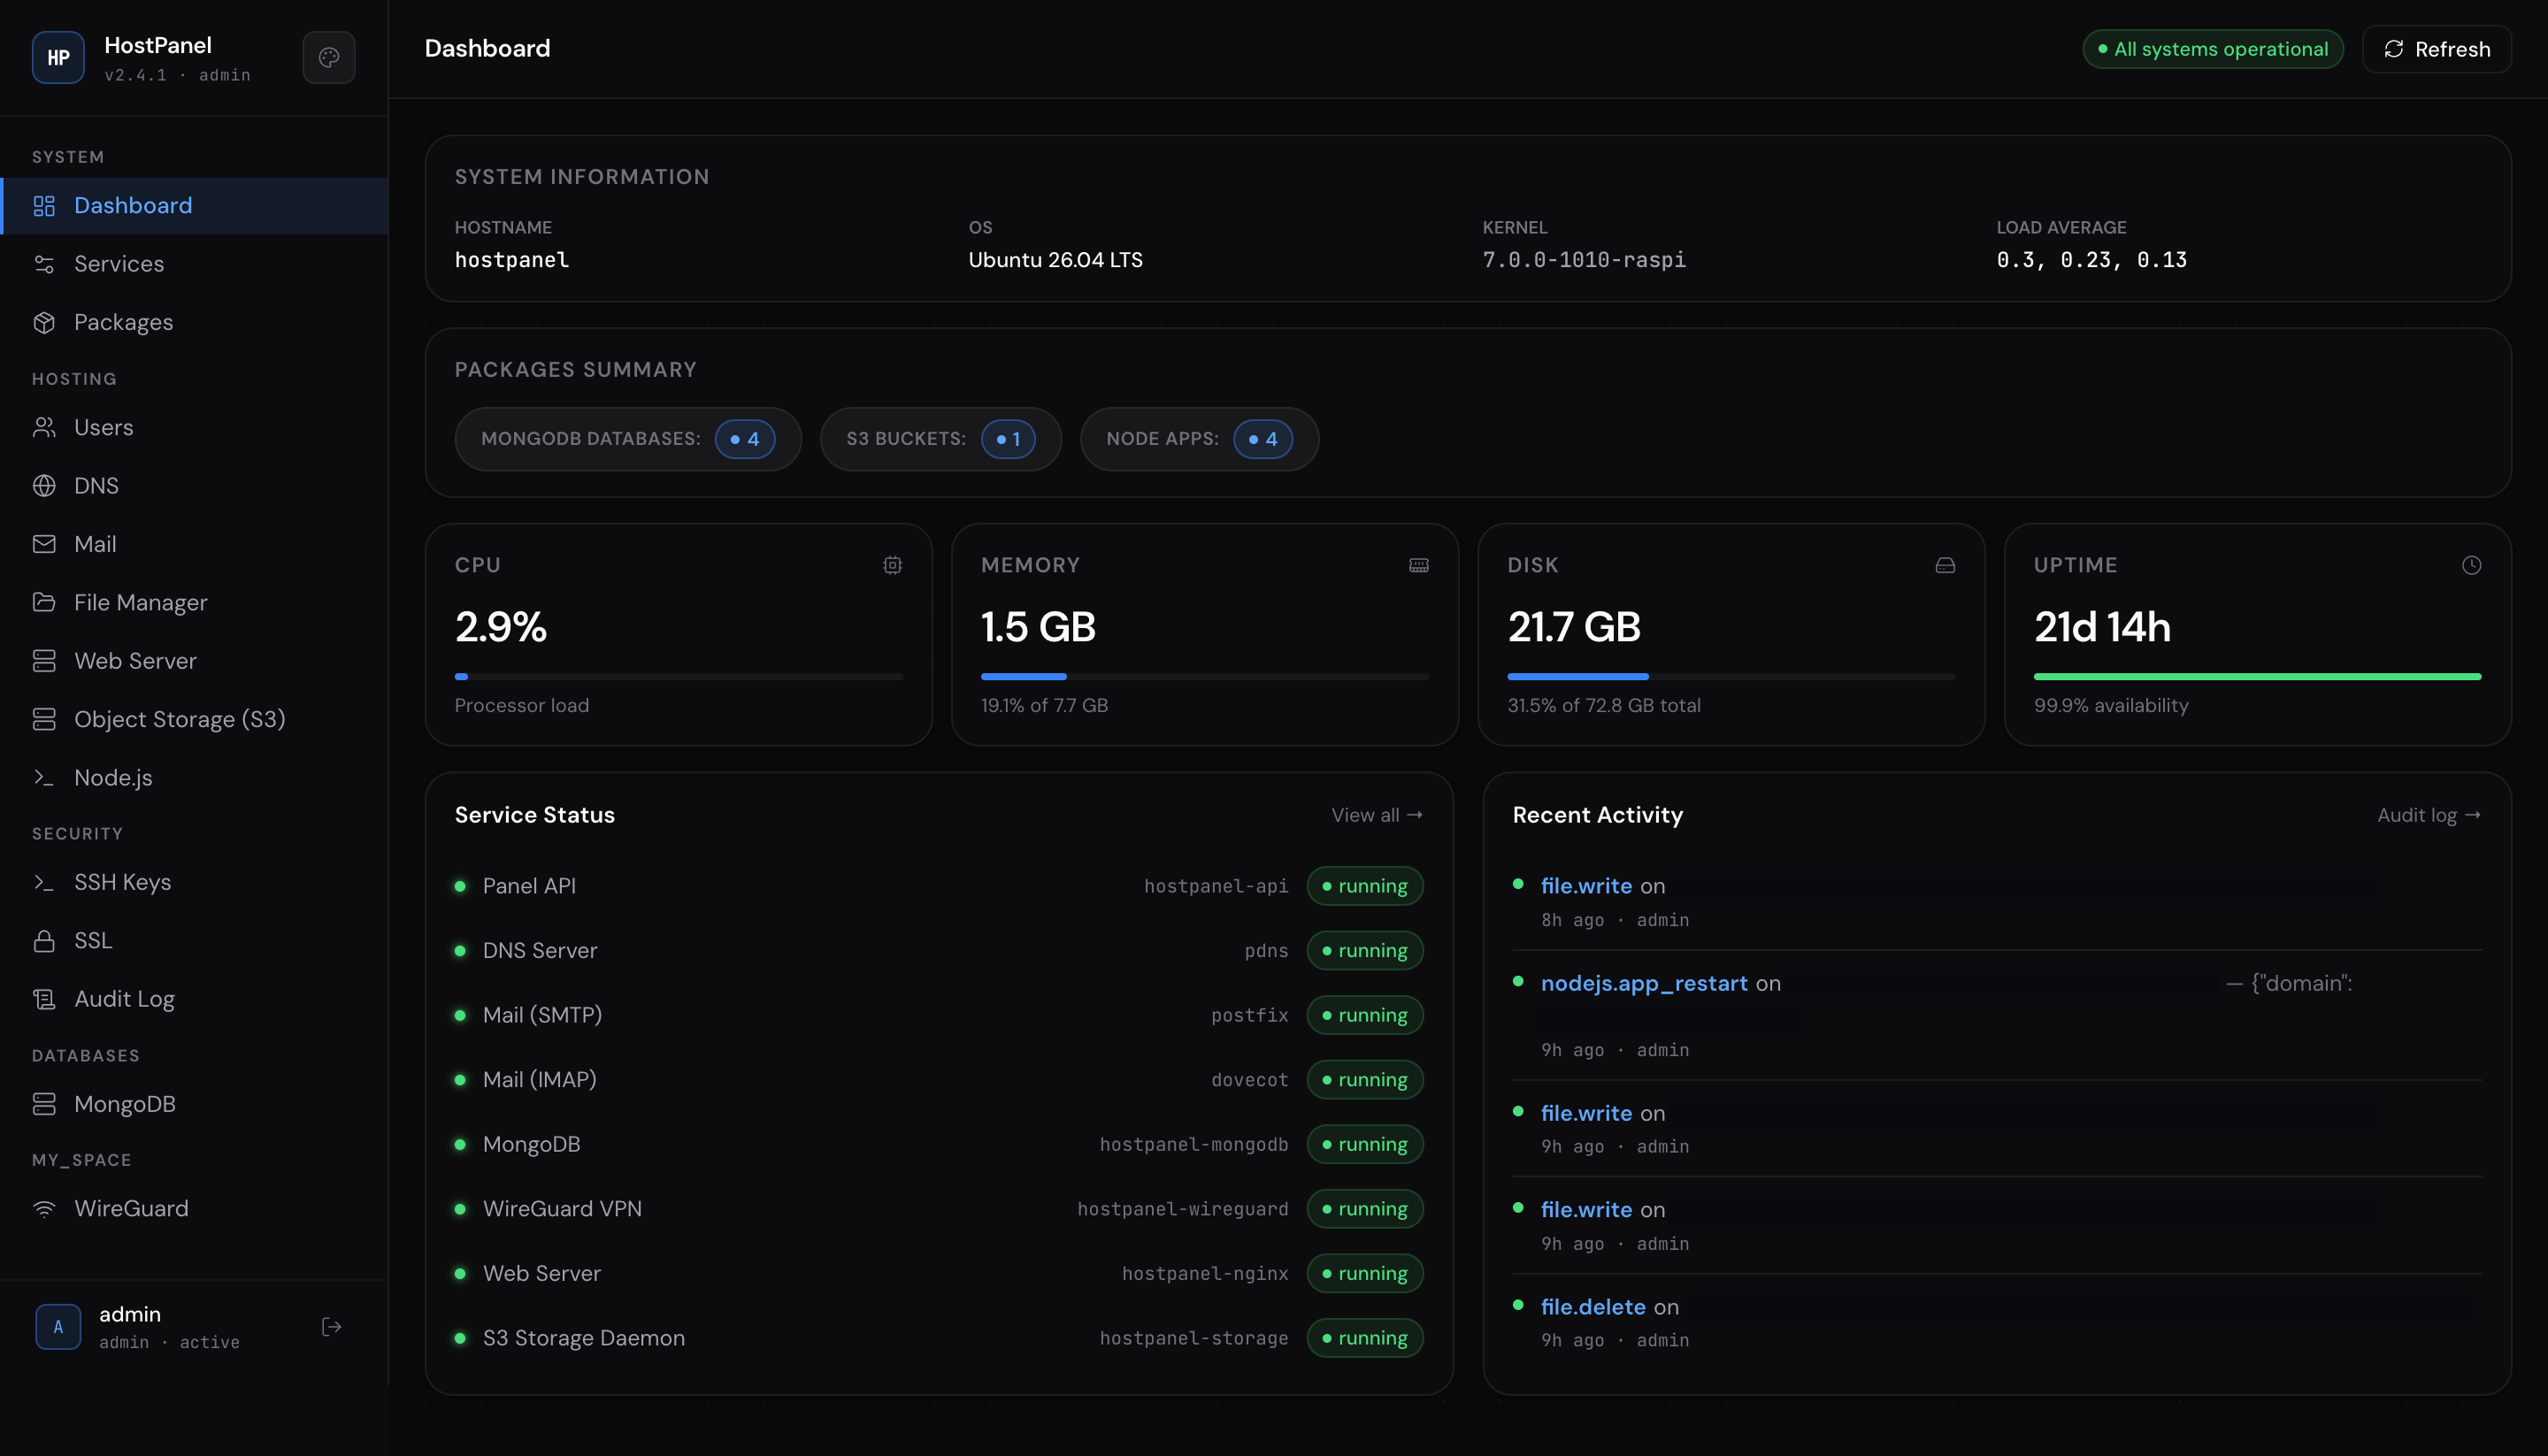The height and width of the screenshot is (1456, 2548).
Task: Click the Mail (SMTP) service name
Action: (x=542, y=1015)
